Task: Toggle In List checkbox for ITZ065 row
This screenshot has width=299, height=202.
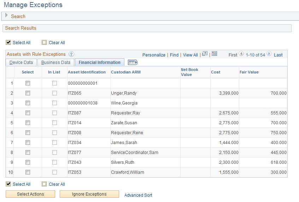Action: point(55,93)
